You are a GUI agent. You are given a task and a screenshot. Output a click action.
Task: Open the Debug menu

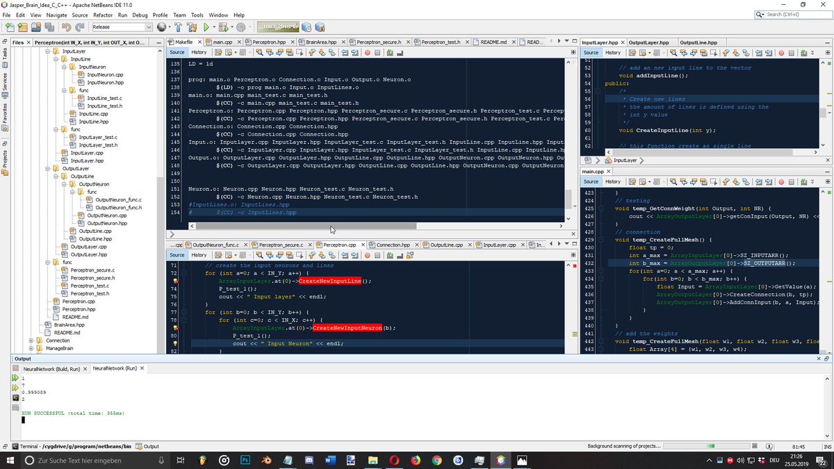coord(140,15)
